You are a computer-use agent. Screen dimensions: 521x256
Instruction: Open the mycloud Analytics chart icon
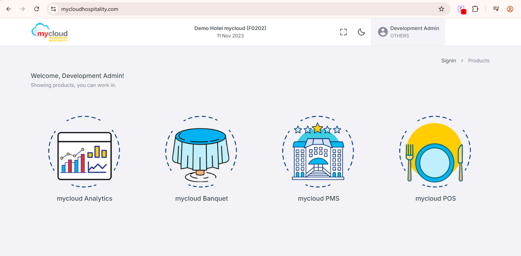84,151
